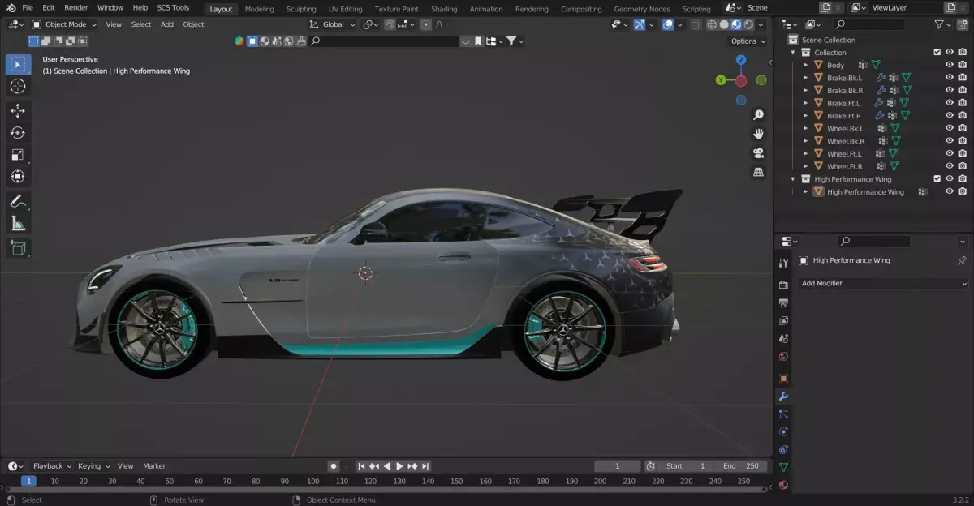Toggle viewport overlays button
The height and width of the screenshot is (506, 974).
tap(667, 24)
